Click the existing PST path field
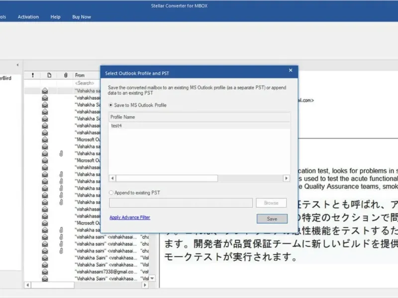Screen dimensions: 398x298 [181, 203]
